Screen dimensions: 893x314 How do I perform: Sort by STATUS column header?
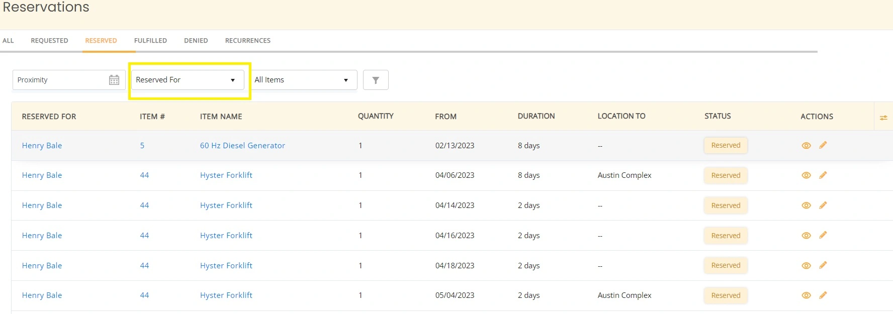tap(718, 116)
